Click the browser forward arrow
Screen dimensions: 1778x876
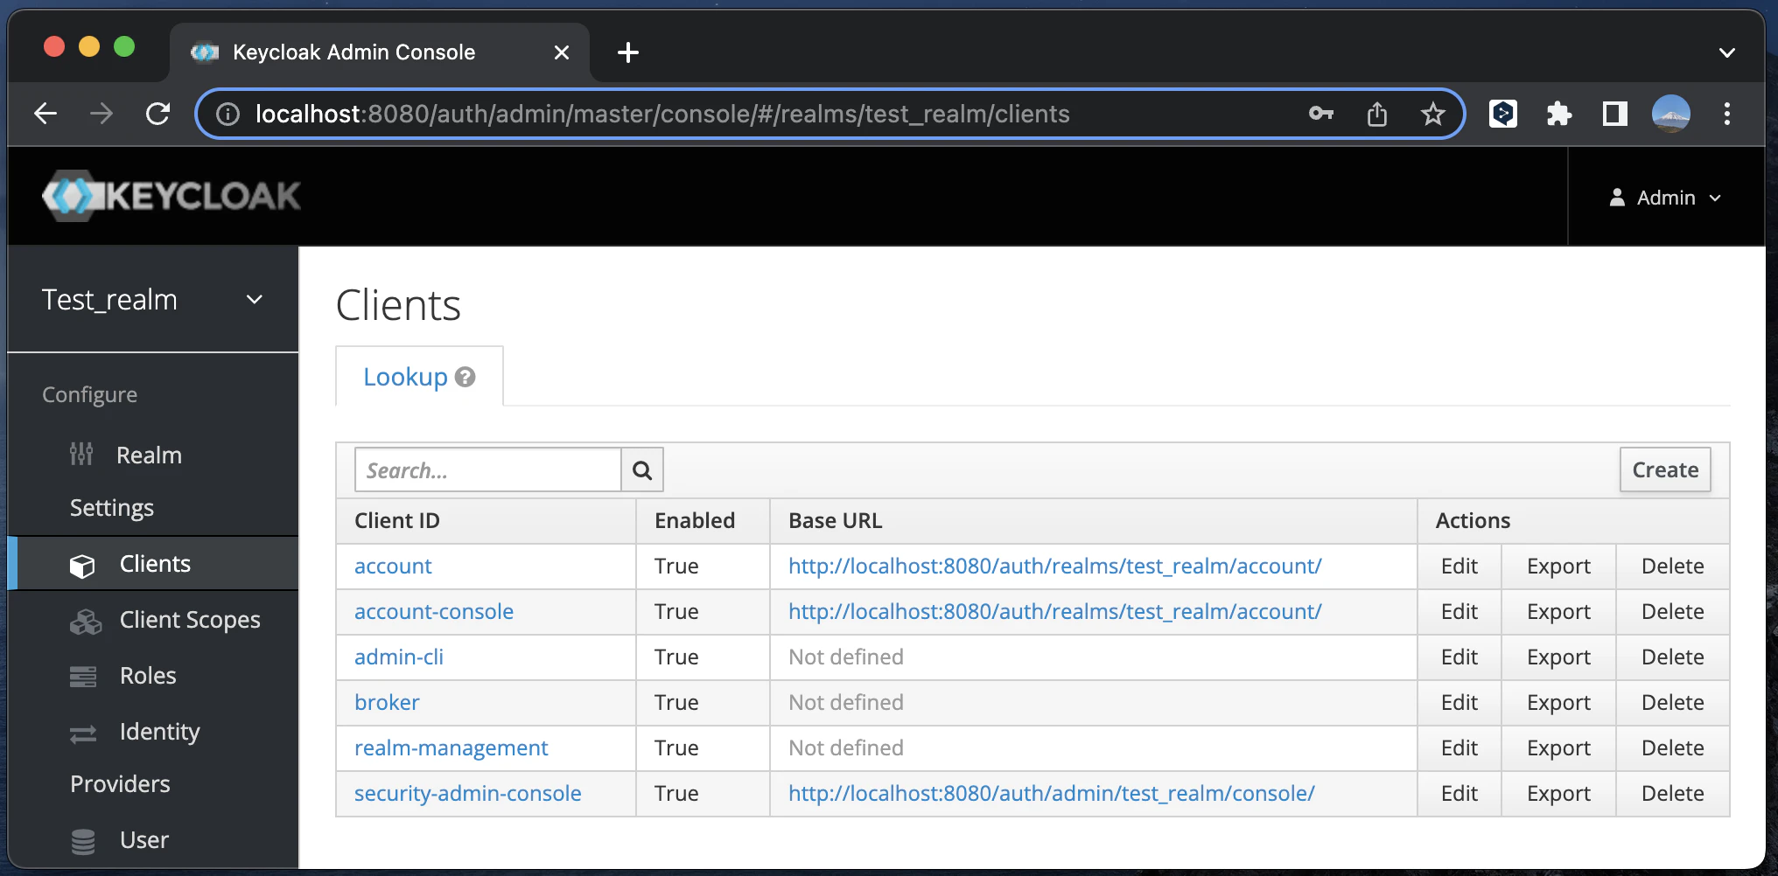point(101,114)
